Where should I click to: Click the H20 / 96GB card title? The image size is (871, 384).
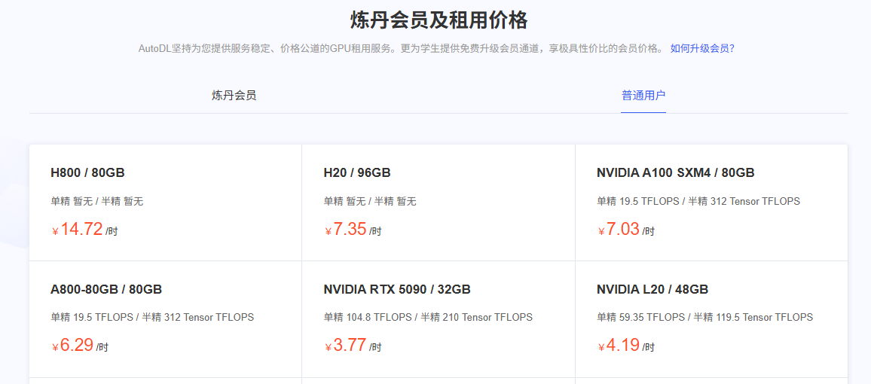click(x=356, y=172)
